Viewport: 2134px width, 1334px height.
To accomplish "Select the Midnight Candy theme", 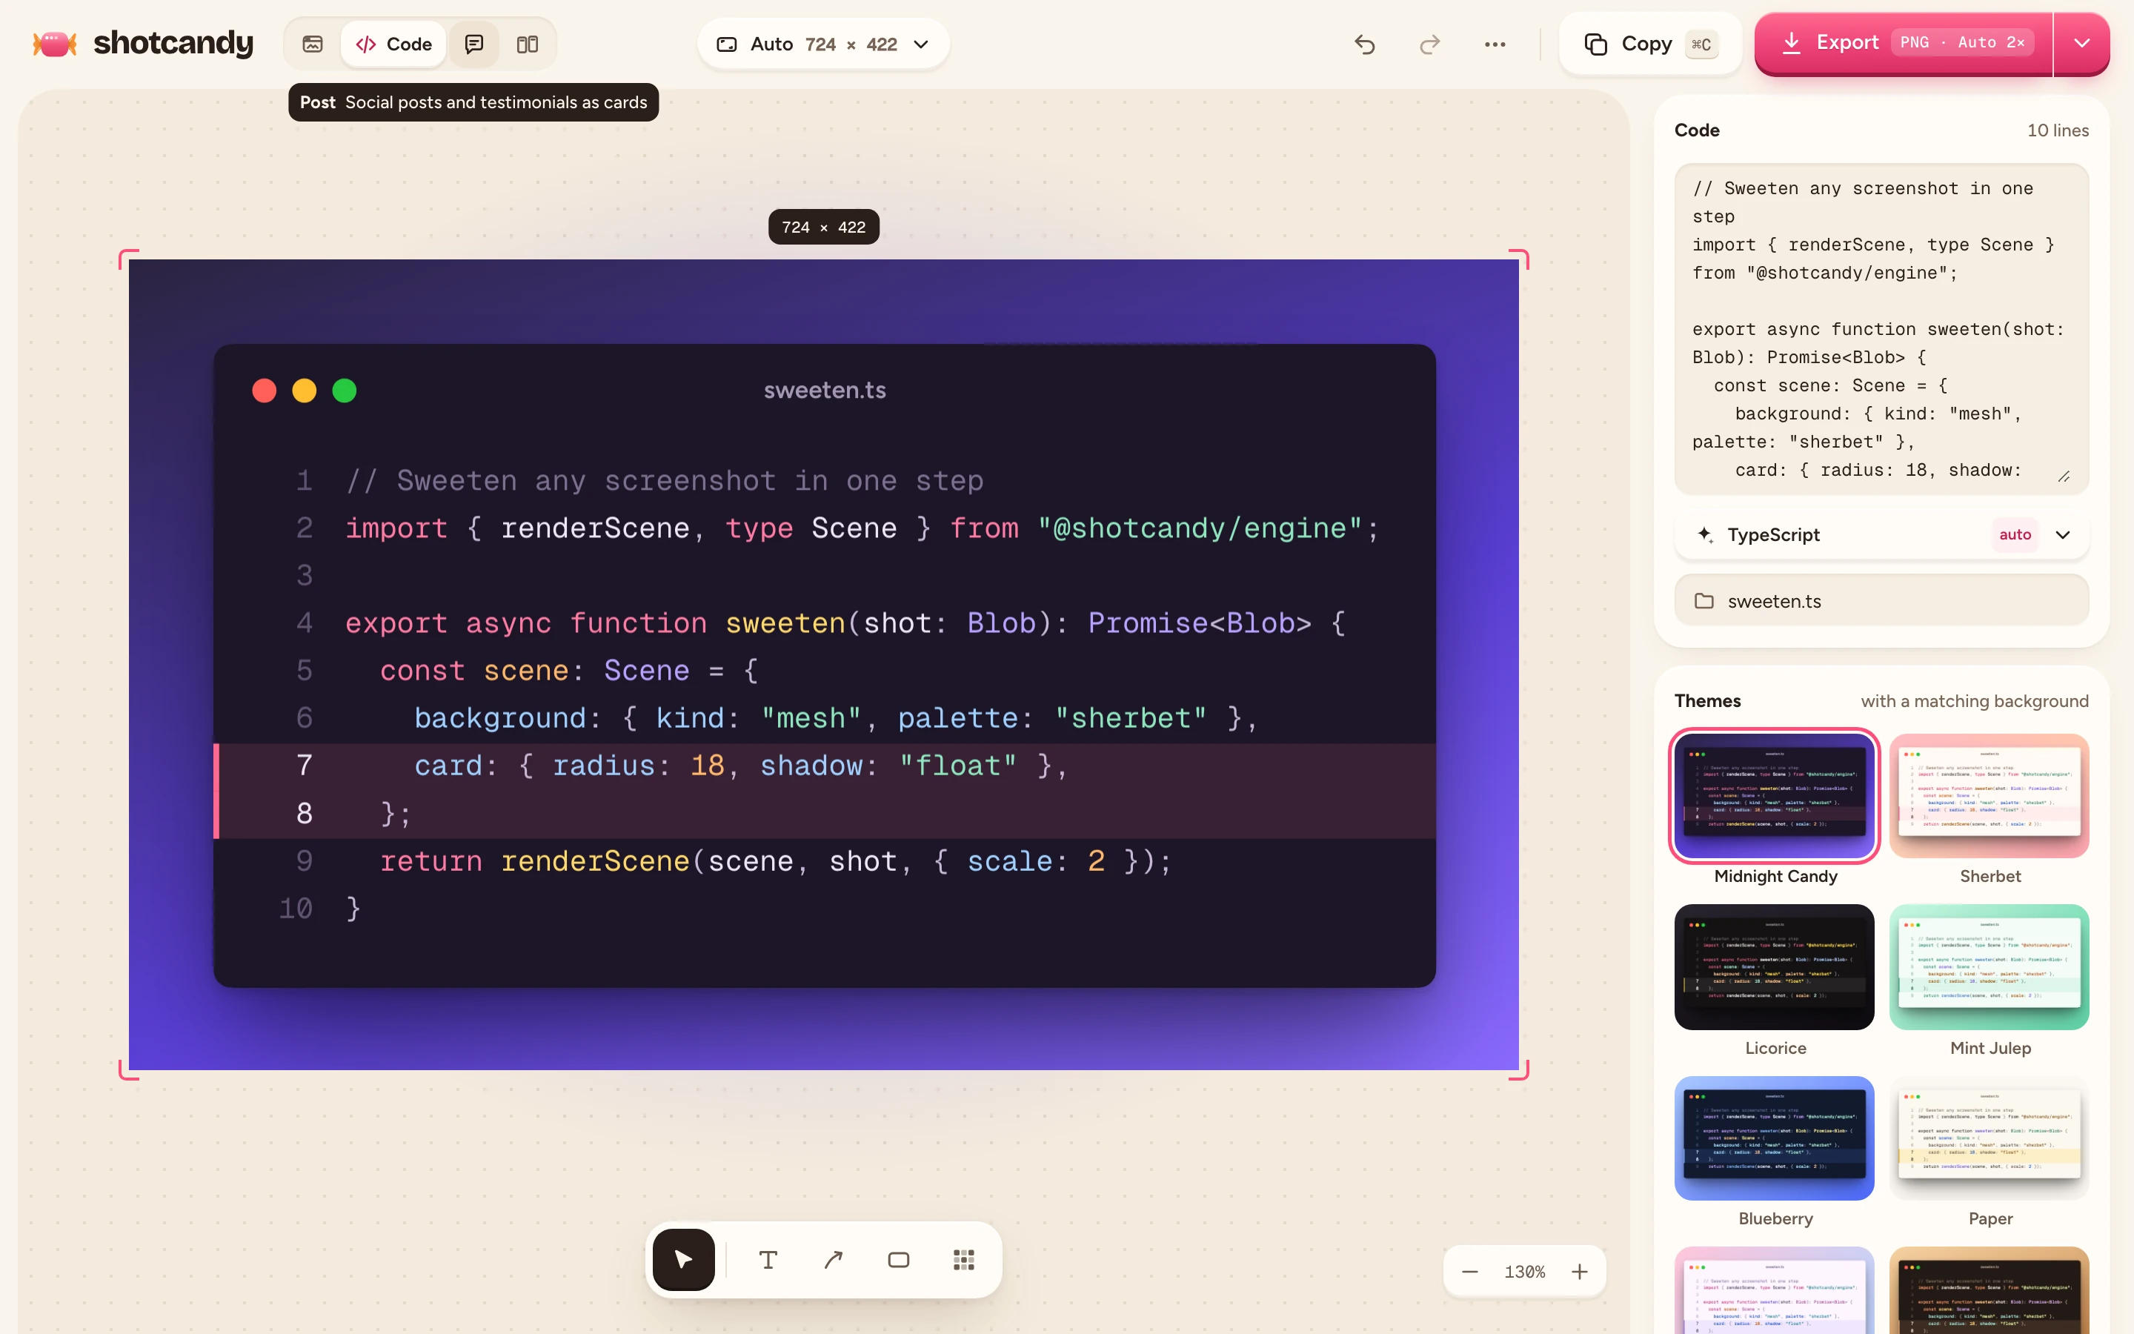I will [1774, 797].
